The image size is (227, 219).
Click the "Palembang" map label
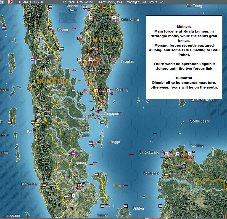point(68,176)
